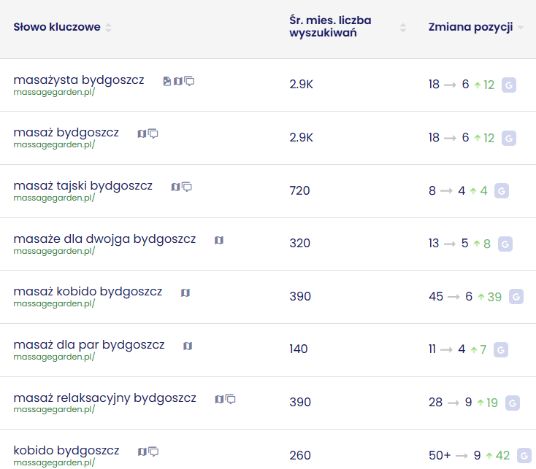Select keyword masaż relaksacyjny bydgoszcz
The width and height of the screenshot is (536, 469).
pyautogui.click(x=104, y=398)
